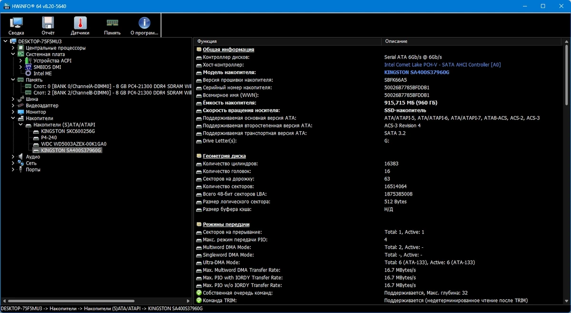Image resolution: width=571 pixels, height=313 pixels.
Task: Expand the Монитор tree node
Action: pyautogui.click(x=13, y=112)
